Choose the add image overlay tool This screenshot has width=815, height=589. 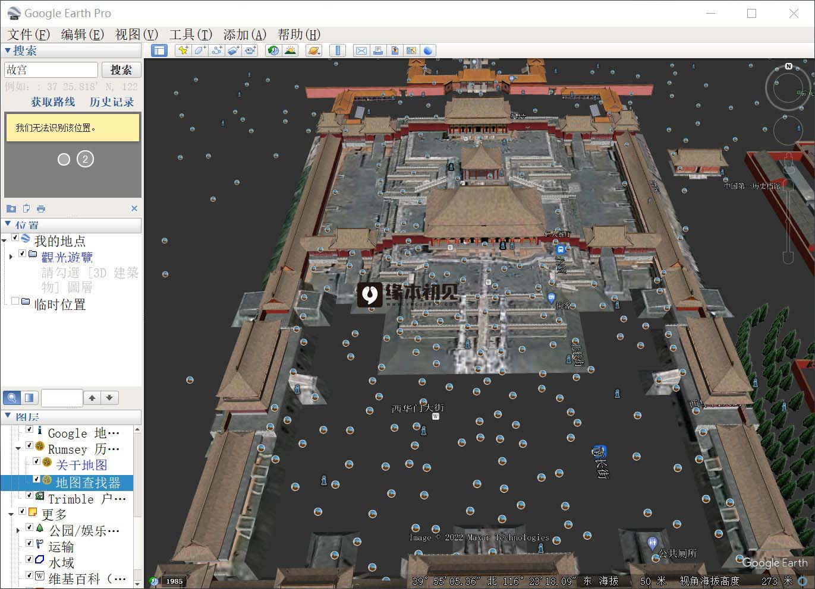click(x=233, y=50)
